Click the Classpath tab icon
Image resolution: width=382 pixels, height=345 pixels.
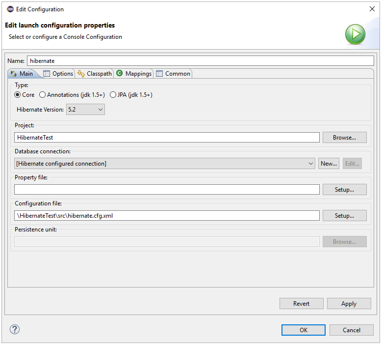click(81, 74)
